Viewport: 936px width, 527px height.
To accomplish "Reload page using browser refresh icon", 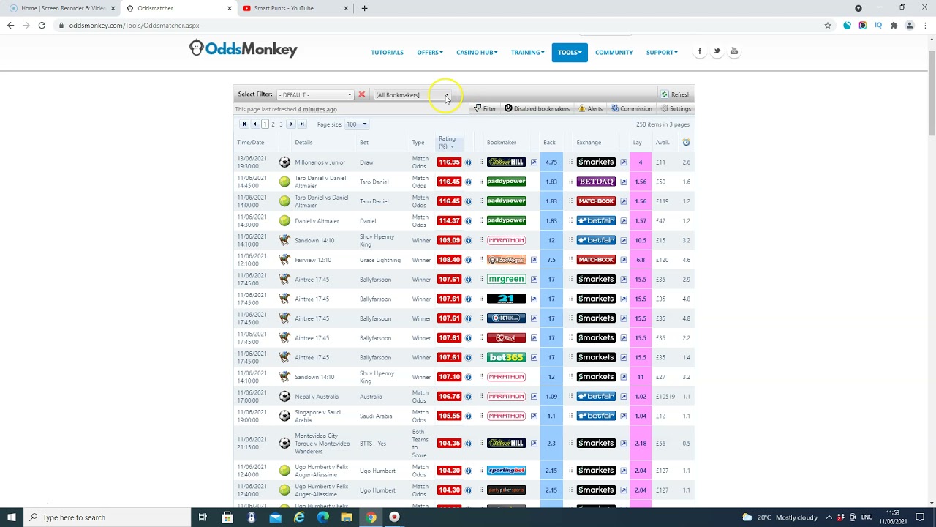I will 42,26.
